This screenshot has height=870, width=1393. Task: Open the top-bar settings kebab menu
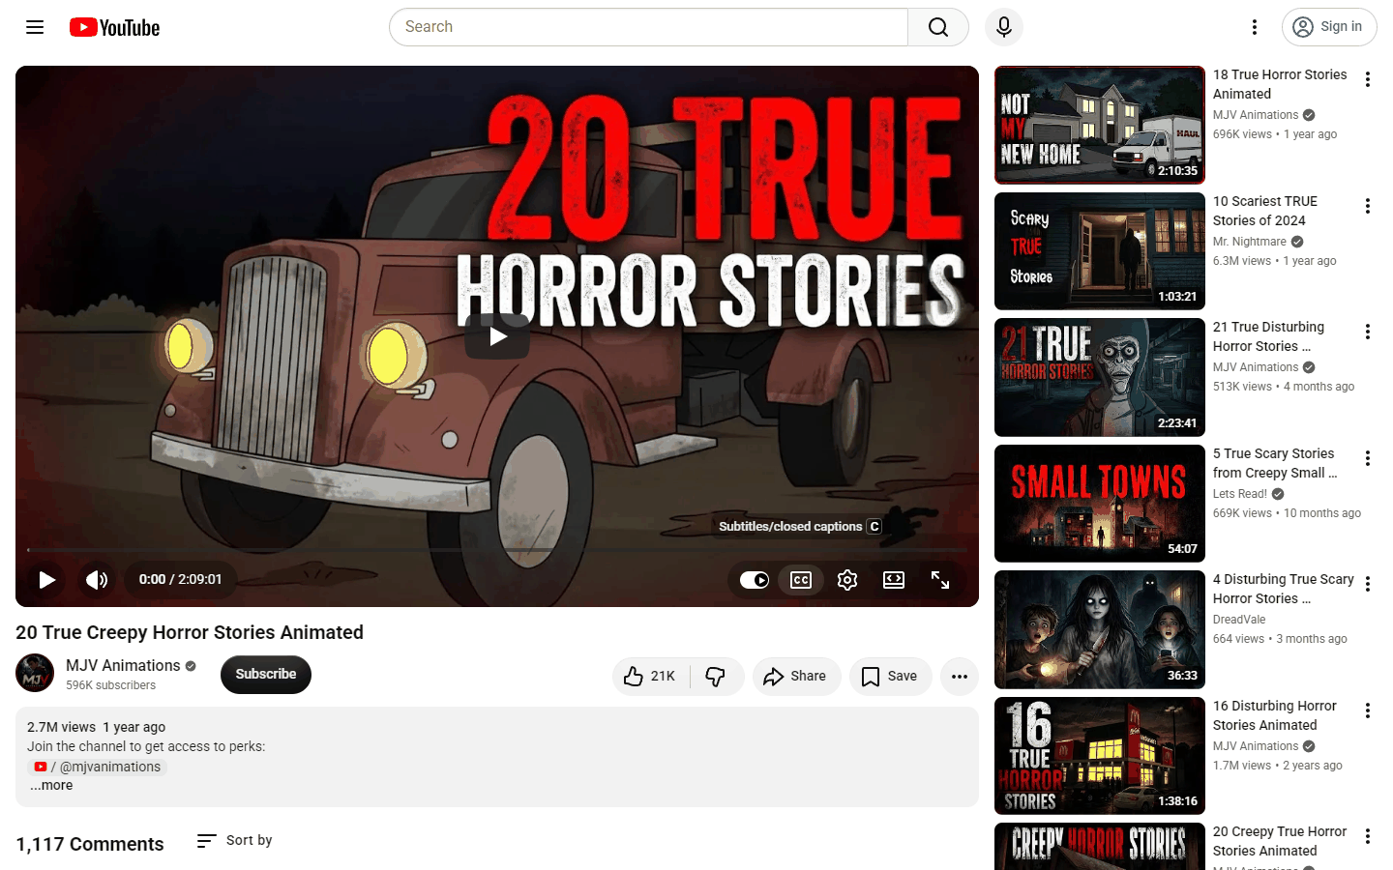point(1255,27)
